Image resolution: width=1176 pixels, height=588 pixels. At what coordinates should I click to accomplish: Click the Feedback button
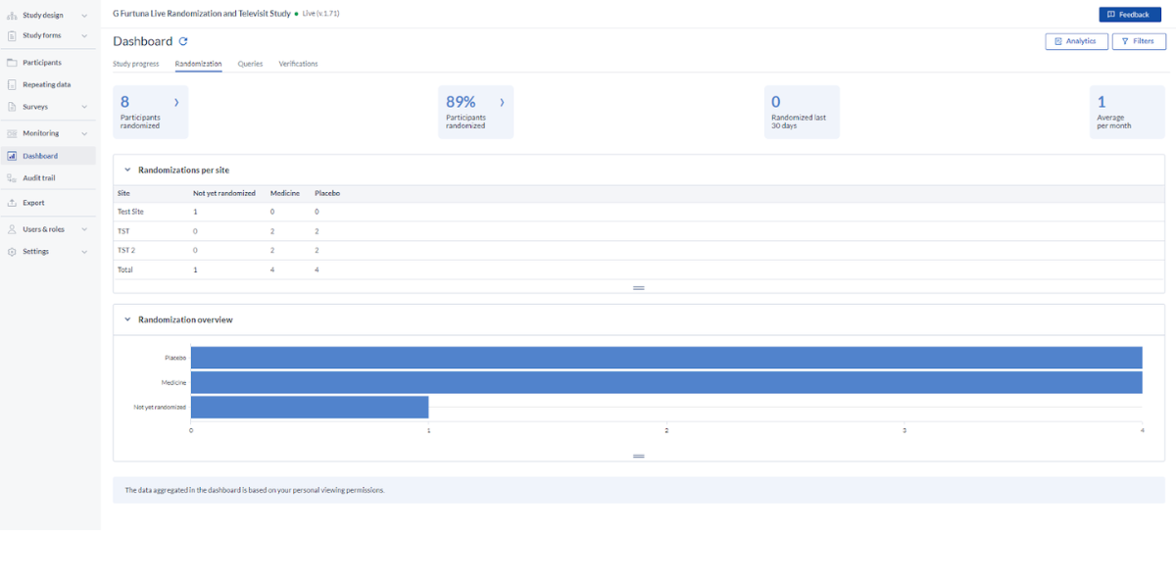(1129, 14)
